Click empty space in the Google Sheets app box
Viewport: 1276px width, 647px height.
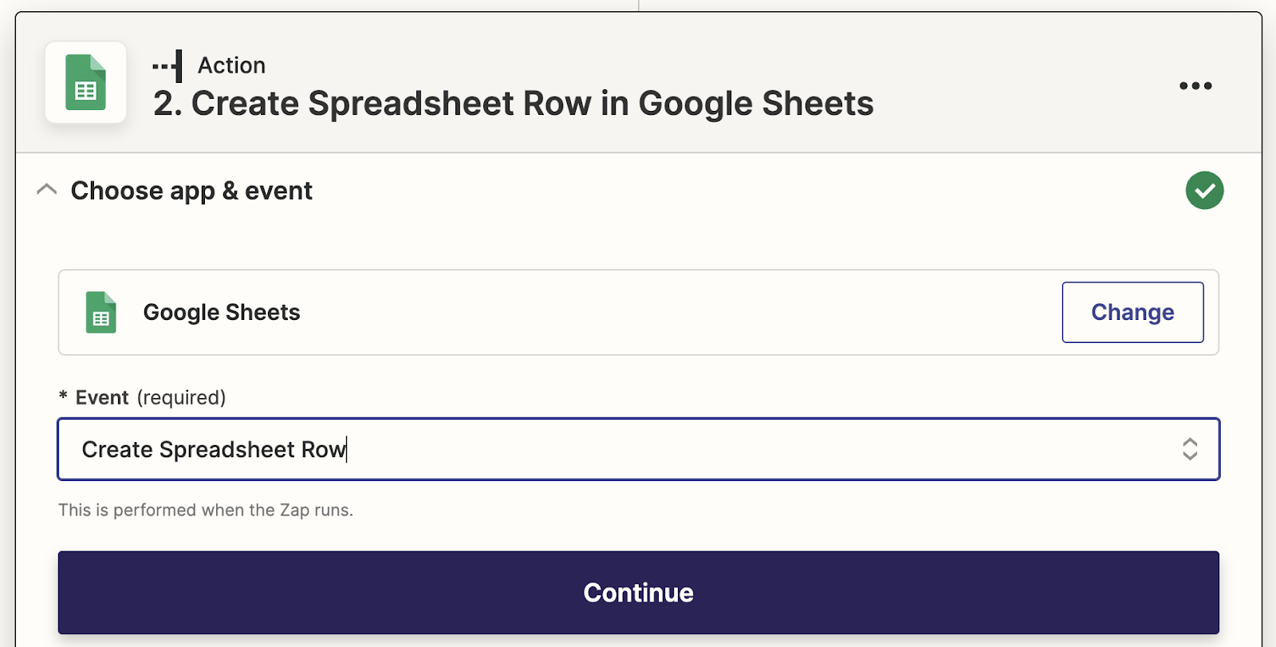[x=678, y=312]
